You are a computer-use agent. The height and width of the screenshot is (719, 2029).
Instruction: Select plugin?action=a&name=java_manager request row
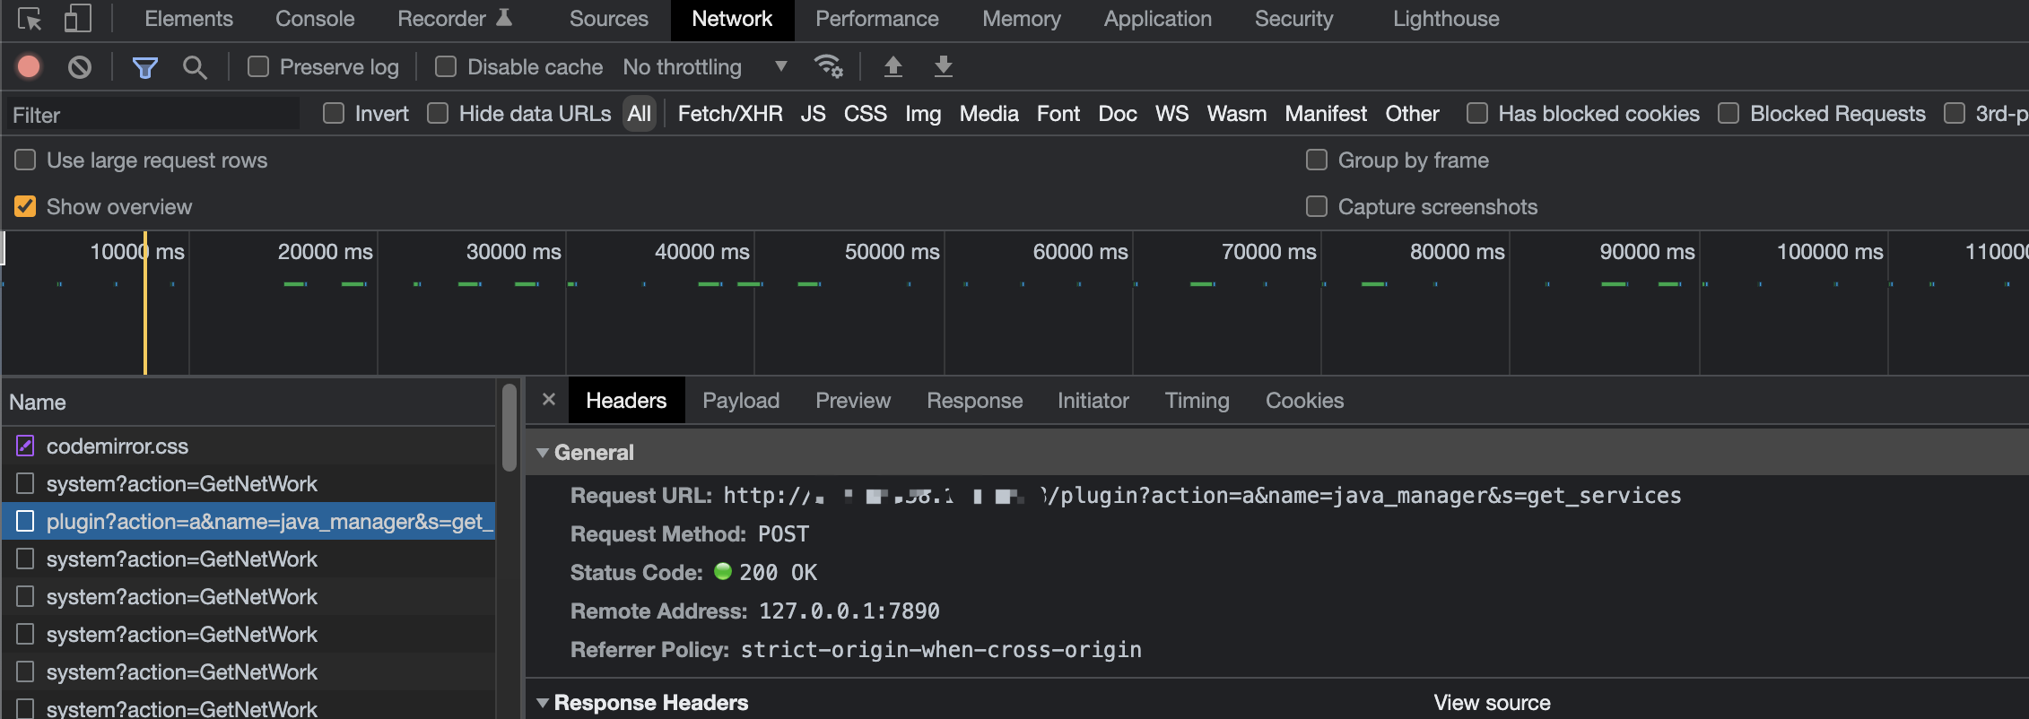248,521
